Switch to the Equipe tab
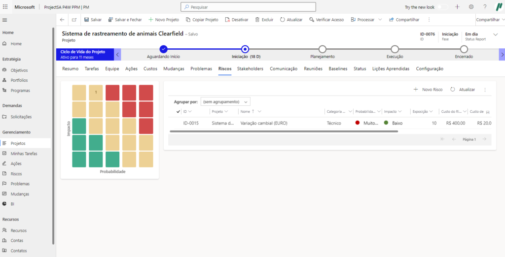Screen dimensions: 505x257 coord(112,69)
